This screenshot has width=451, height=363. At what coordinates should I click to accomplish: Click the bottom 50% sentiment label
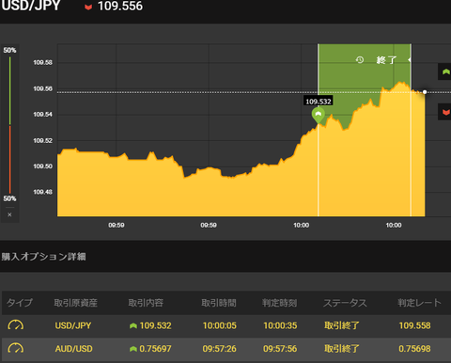point(9,198)
